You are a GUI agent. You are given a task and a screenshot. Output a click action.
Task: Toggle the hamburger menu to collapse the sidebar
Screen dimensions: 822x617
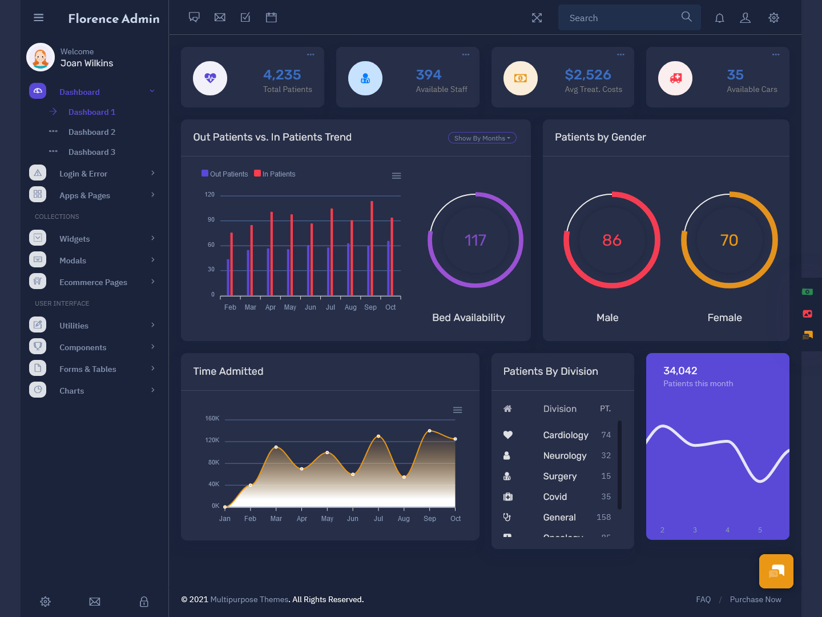coord(38,17)
